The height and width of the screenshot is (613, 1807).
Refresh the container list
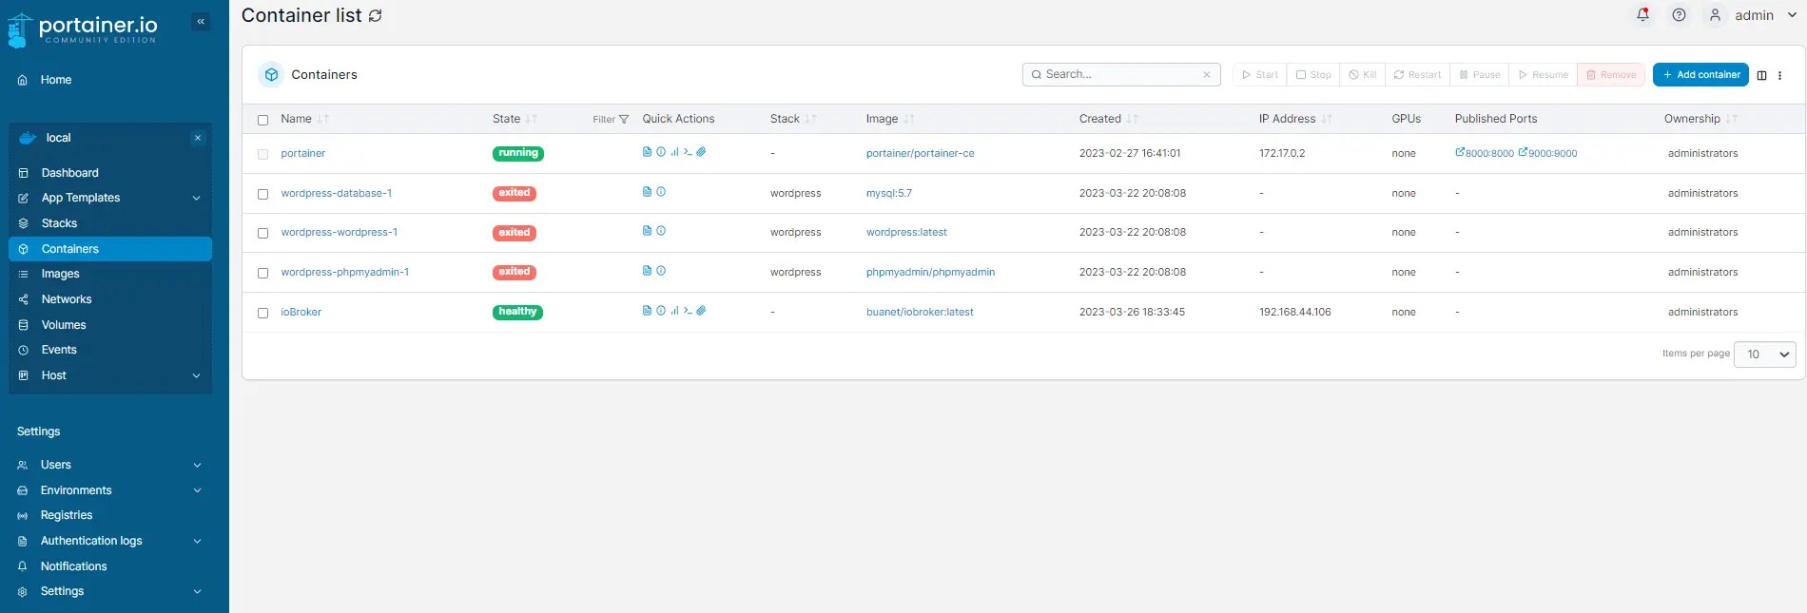(376, 16)
